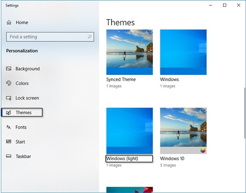Viewport: 246px width, 193px height.
Task: Click the color wheel badge on Windows 10 theme
Action: coord(203,150)
